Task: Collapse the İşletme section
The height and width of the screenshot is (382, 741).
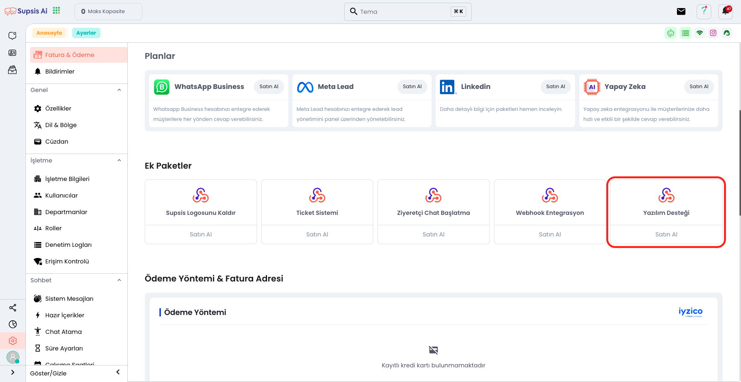Action: click(x=119, y=161)
